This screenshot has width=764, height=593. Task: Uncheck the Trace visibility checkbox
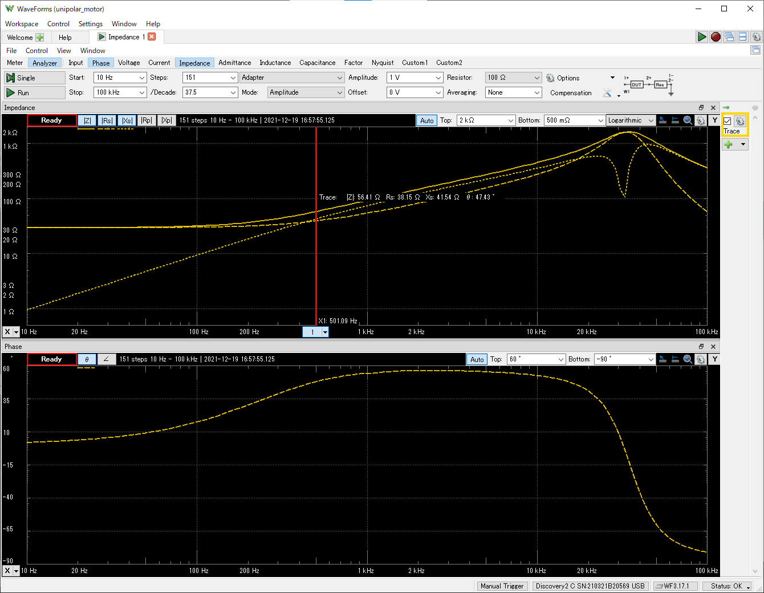728,121
